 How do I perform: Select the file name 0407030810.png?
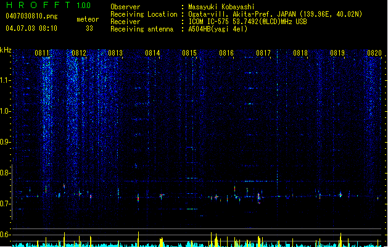click(x=31, y=16)
